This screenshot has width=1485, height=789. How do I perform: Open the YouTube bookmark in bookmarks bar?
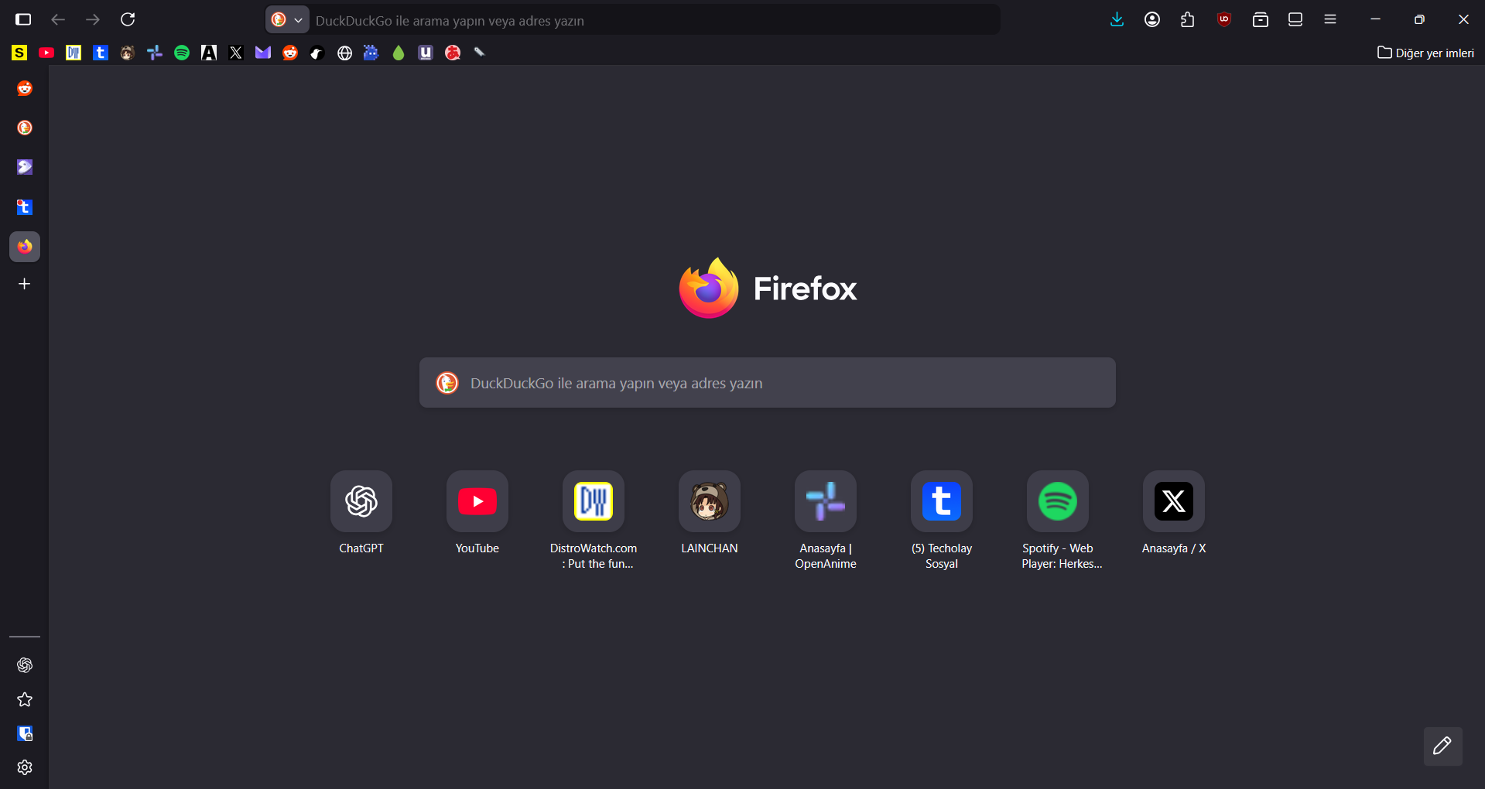tap(46, 53)
